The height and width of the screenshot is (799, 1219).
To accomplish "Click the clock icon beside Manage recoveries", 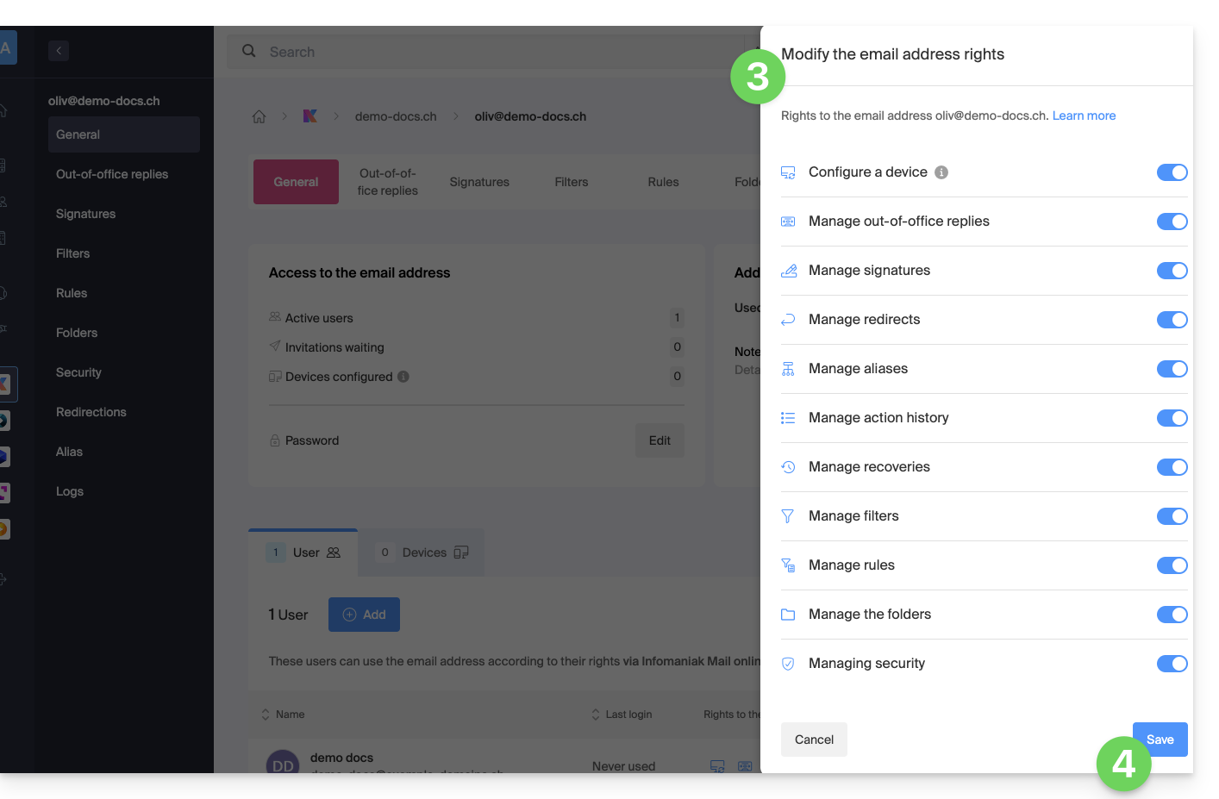I will 788,467.
